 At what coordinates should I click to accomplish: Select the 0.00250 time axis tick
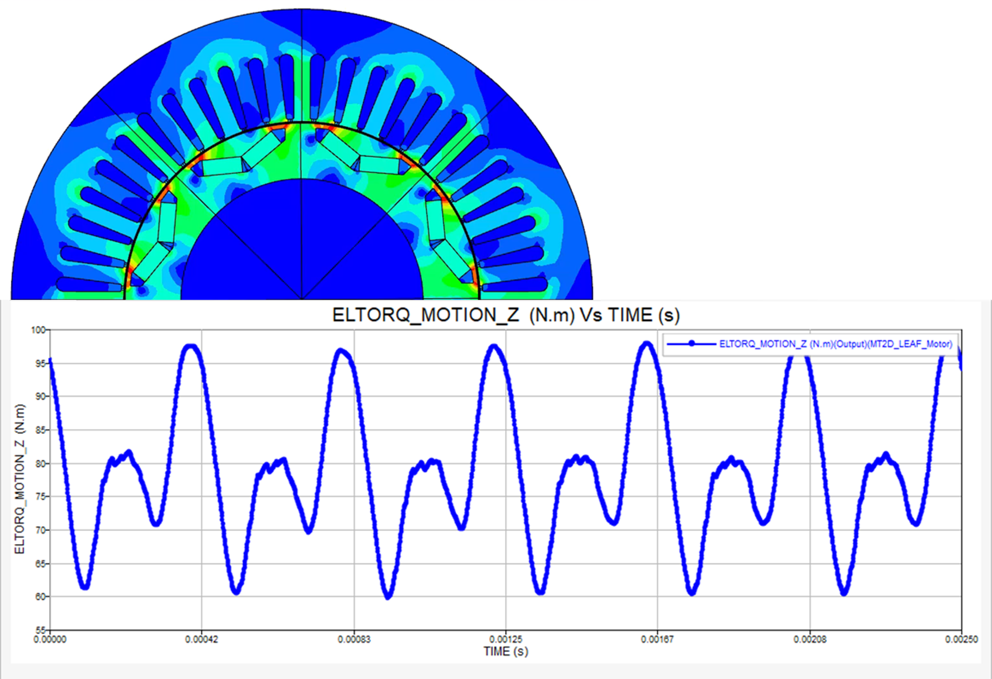961,639
